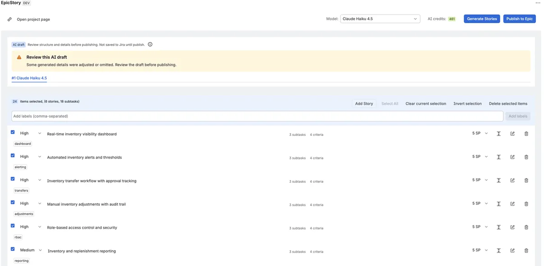Click the Add labels comma-separated input field
Image resolution: width=544 pixels, height=266 pixels.
(x=257, y=116)
